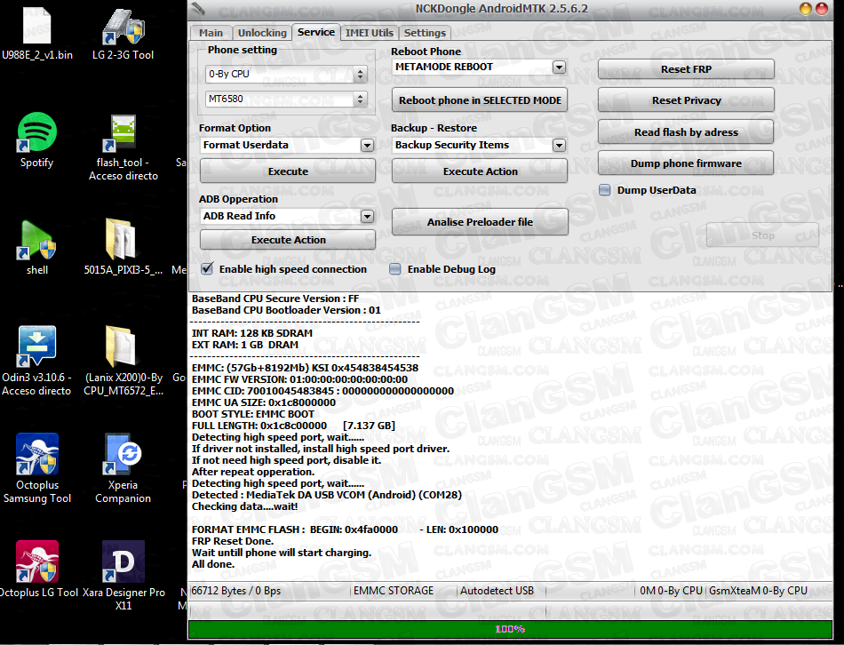This screenshot has width=844, height=645.
Task: Click the GsmXteaM 0-By CPU status entry
Action: tap(758, 591)
